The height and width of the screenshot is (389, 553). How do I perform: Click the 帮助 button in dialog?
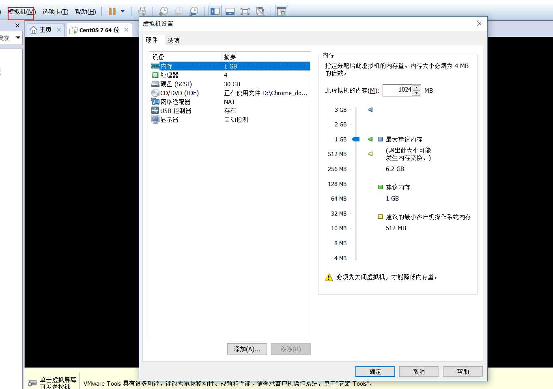click(463, 372)
